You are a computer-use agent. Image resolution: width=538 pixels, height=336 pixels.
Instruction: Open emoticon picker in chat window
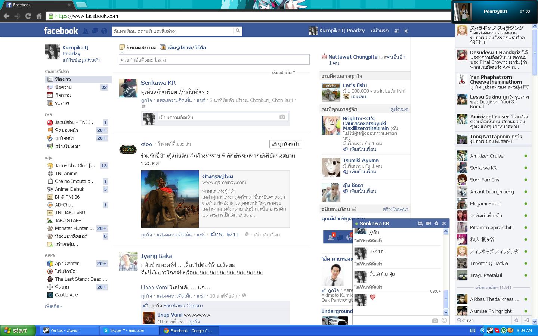tap(444, 320)
